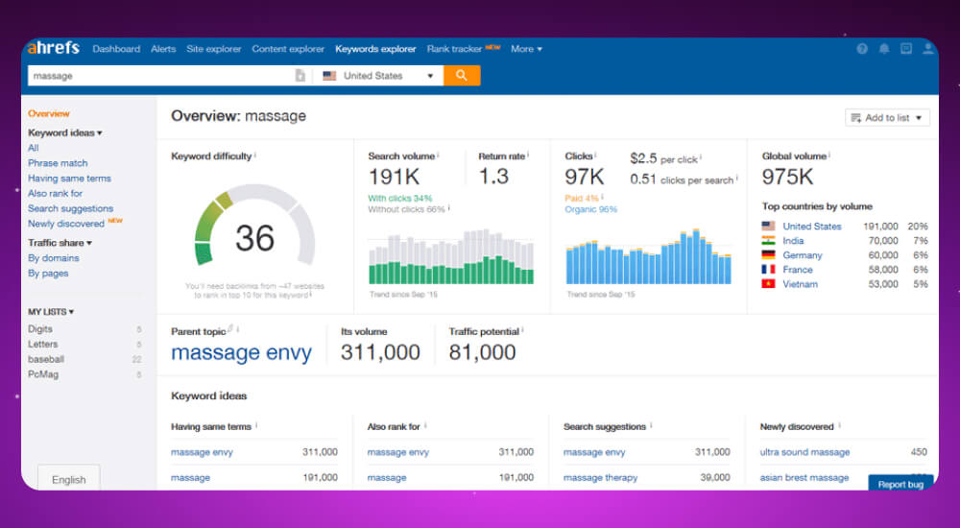Open Keywords explorer
Image resolution: width=960 pixels, height=528 pixels.
point(375,49)
